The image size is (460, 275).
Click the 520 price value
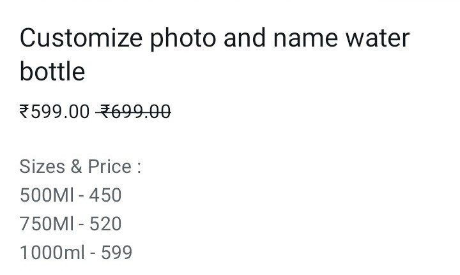point(105,224)
